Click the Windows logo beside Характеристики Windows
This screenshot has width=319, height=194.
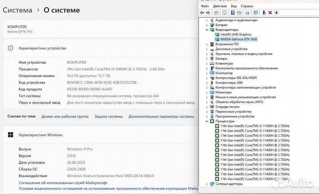(x=10, y=135)
